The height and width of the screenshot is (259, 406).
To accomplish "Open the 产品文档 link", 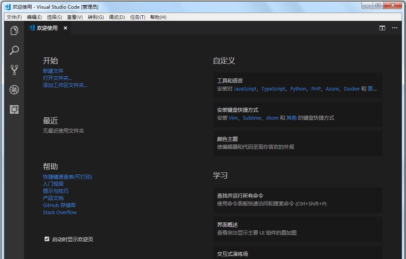I will [x=53, y=198].
